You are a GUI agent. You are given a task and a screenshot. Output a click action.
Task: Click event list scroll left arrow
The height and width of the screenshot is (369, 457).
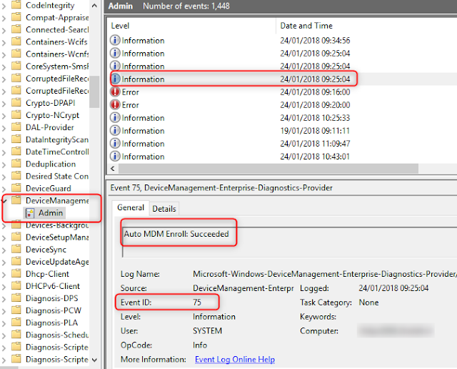click(x=113, y=169)
